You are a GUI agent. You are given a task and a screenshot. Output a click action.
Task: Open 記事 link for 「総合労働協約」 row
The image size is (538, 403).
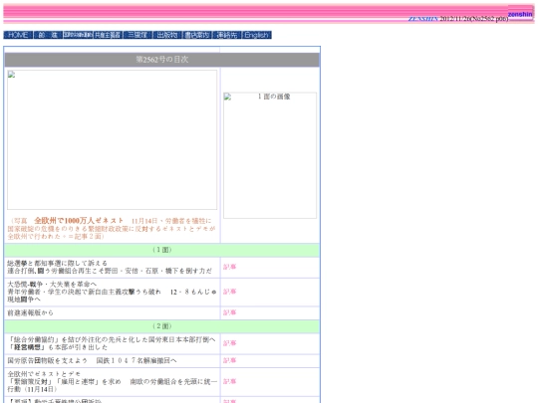(229, 343)
